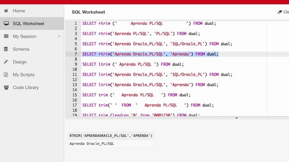Click line 15 trim statement
Viewport: 289px width, 162px height.
pos(136,95)
